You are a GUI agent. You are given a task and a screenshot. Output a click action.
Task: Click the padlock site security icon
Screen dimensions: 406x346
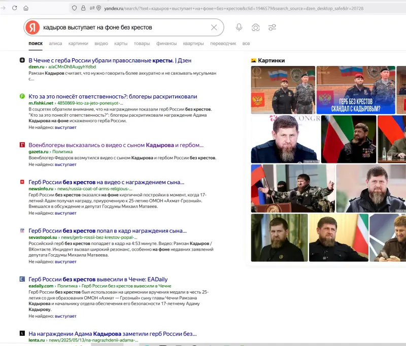[x=91, y=8]
